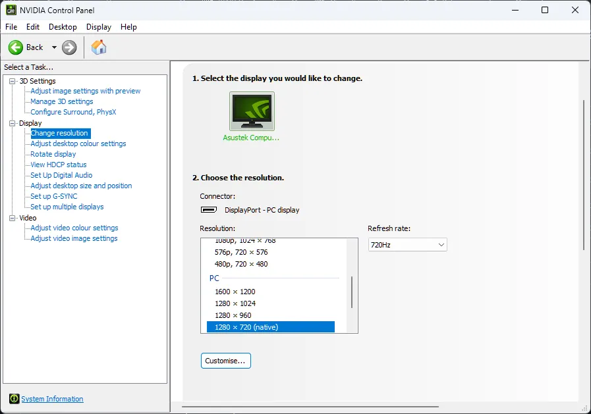Collapse the Video tree node
This screenshot has width=591, height=414.
tap(13, 218)
